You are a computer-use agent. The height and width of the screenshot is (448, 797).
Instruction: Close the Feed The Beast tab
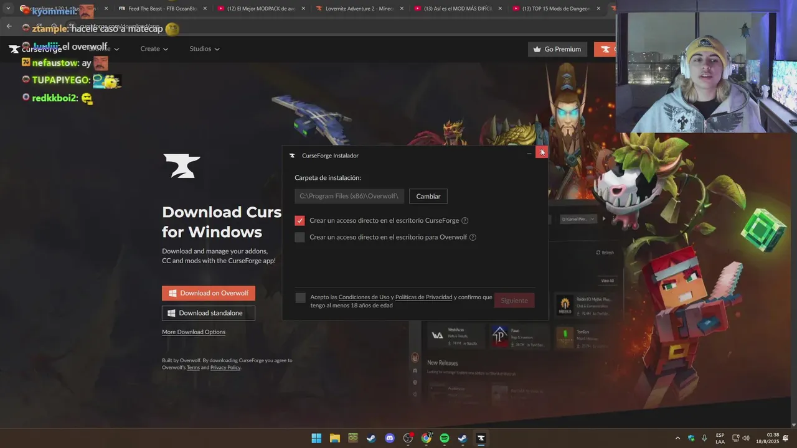(205, 9)
